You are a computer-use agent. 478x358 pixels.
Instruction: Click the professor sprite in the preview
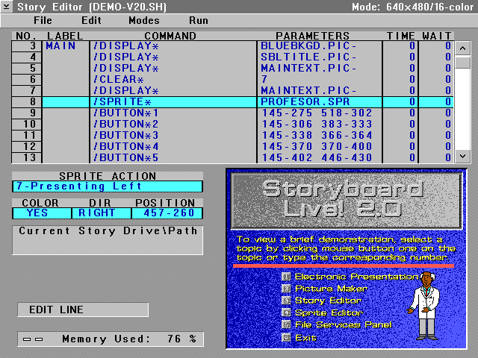point(425,306)
